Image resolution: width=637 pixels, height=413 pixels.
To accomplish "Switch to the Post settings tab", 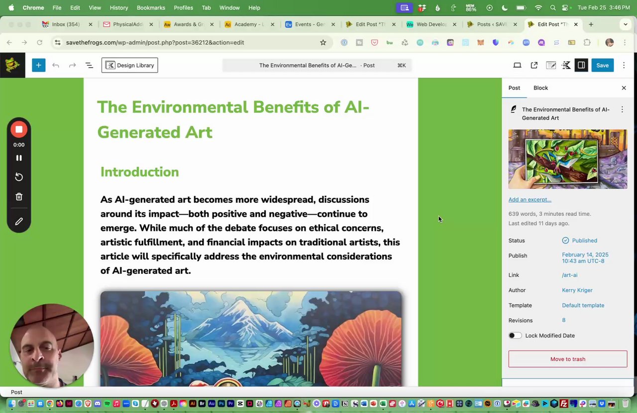I will point(514,88).
